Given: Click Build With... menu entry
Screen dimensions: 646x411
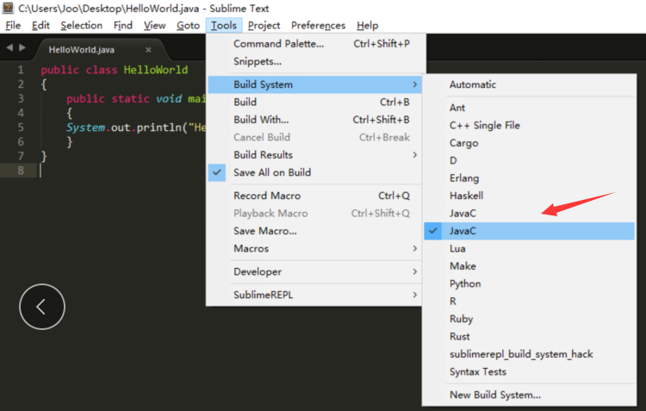Looking at the screenshot, I should (x=314, y=120).
